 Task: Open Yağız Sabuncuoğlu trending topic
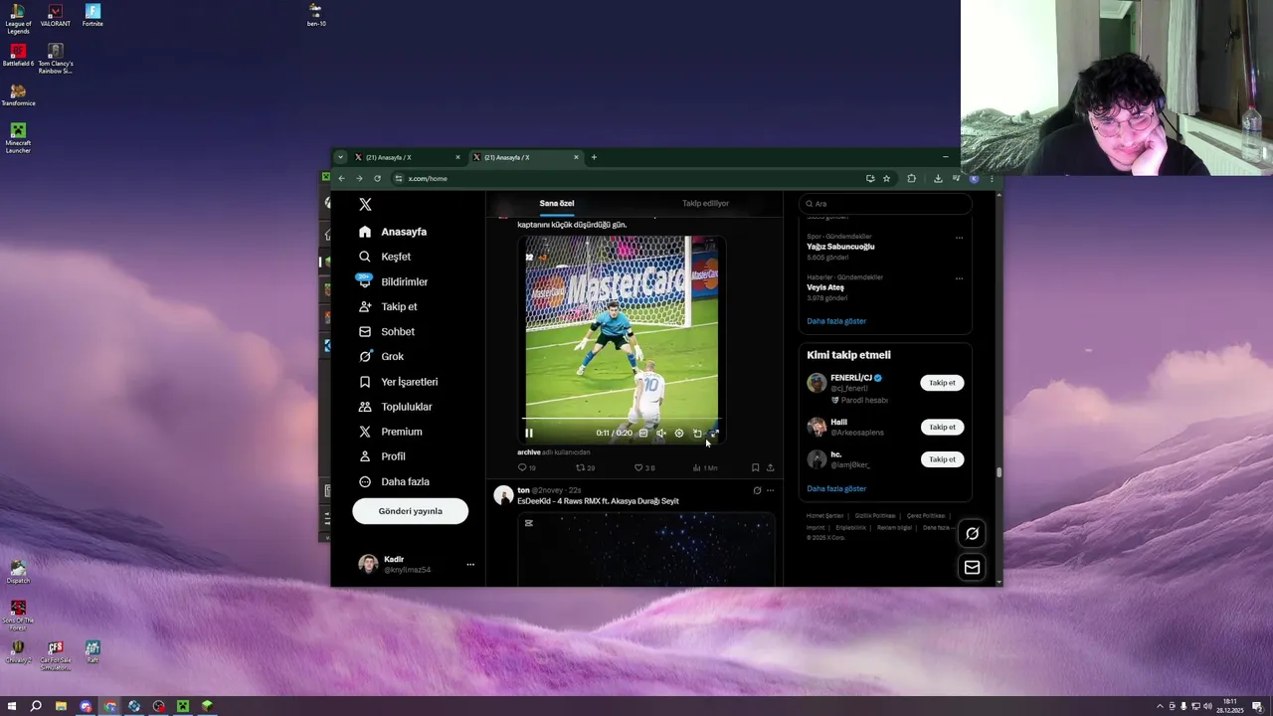pyautogui.click(x=840, y=247)
